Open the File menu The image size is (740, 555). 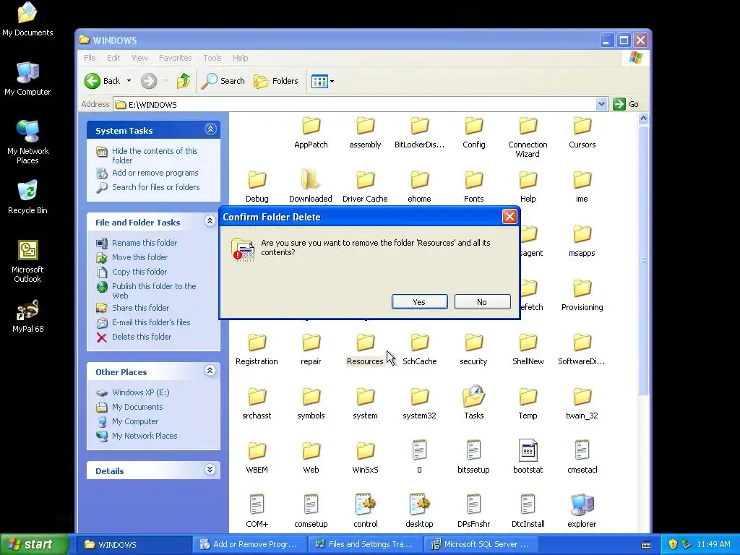pyautogui.click(x=90, y=58)
